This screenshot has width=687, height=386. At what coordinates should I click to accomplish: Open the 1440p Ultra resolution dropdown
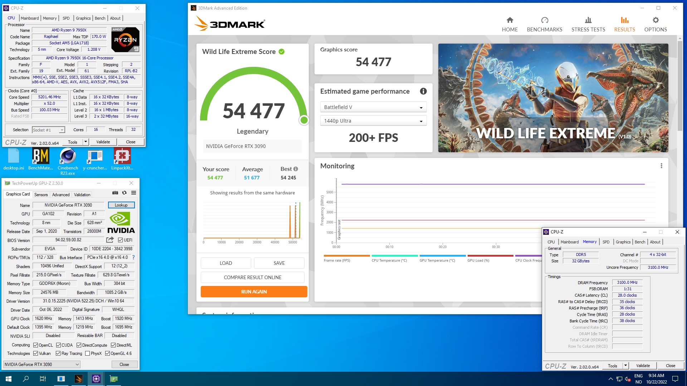click(373, 121)
